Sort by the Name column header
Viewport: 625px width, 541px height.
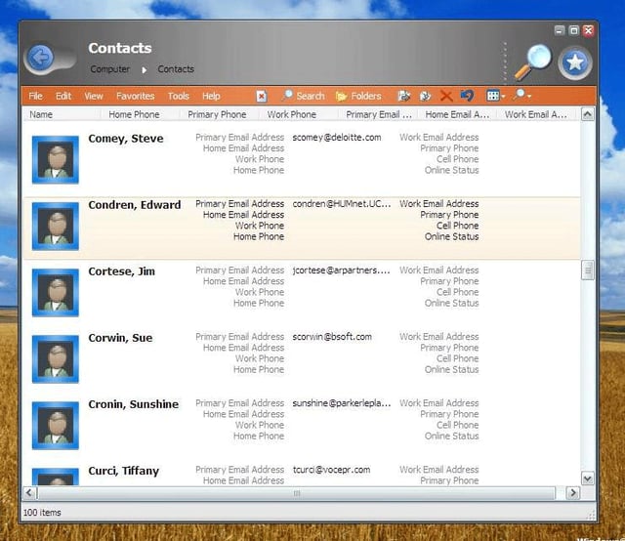[62, 114]
